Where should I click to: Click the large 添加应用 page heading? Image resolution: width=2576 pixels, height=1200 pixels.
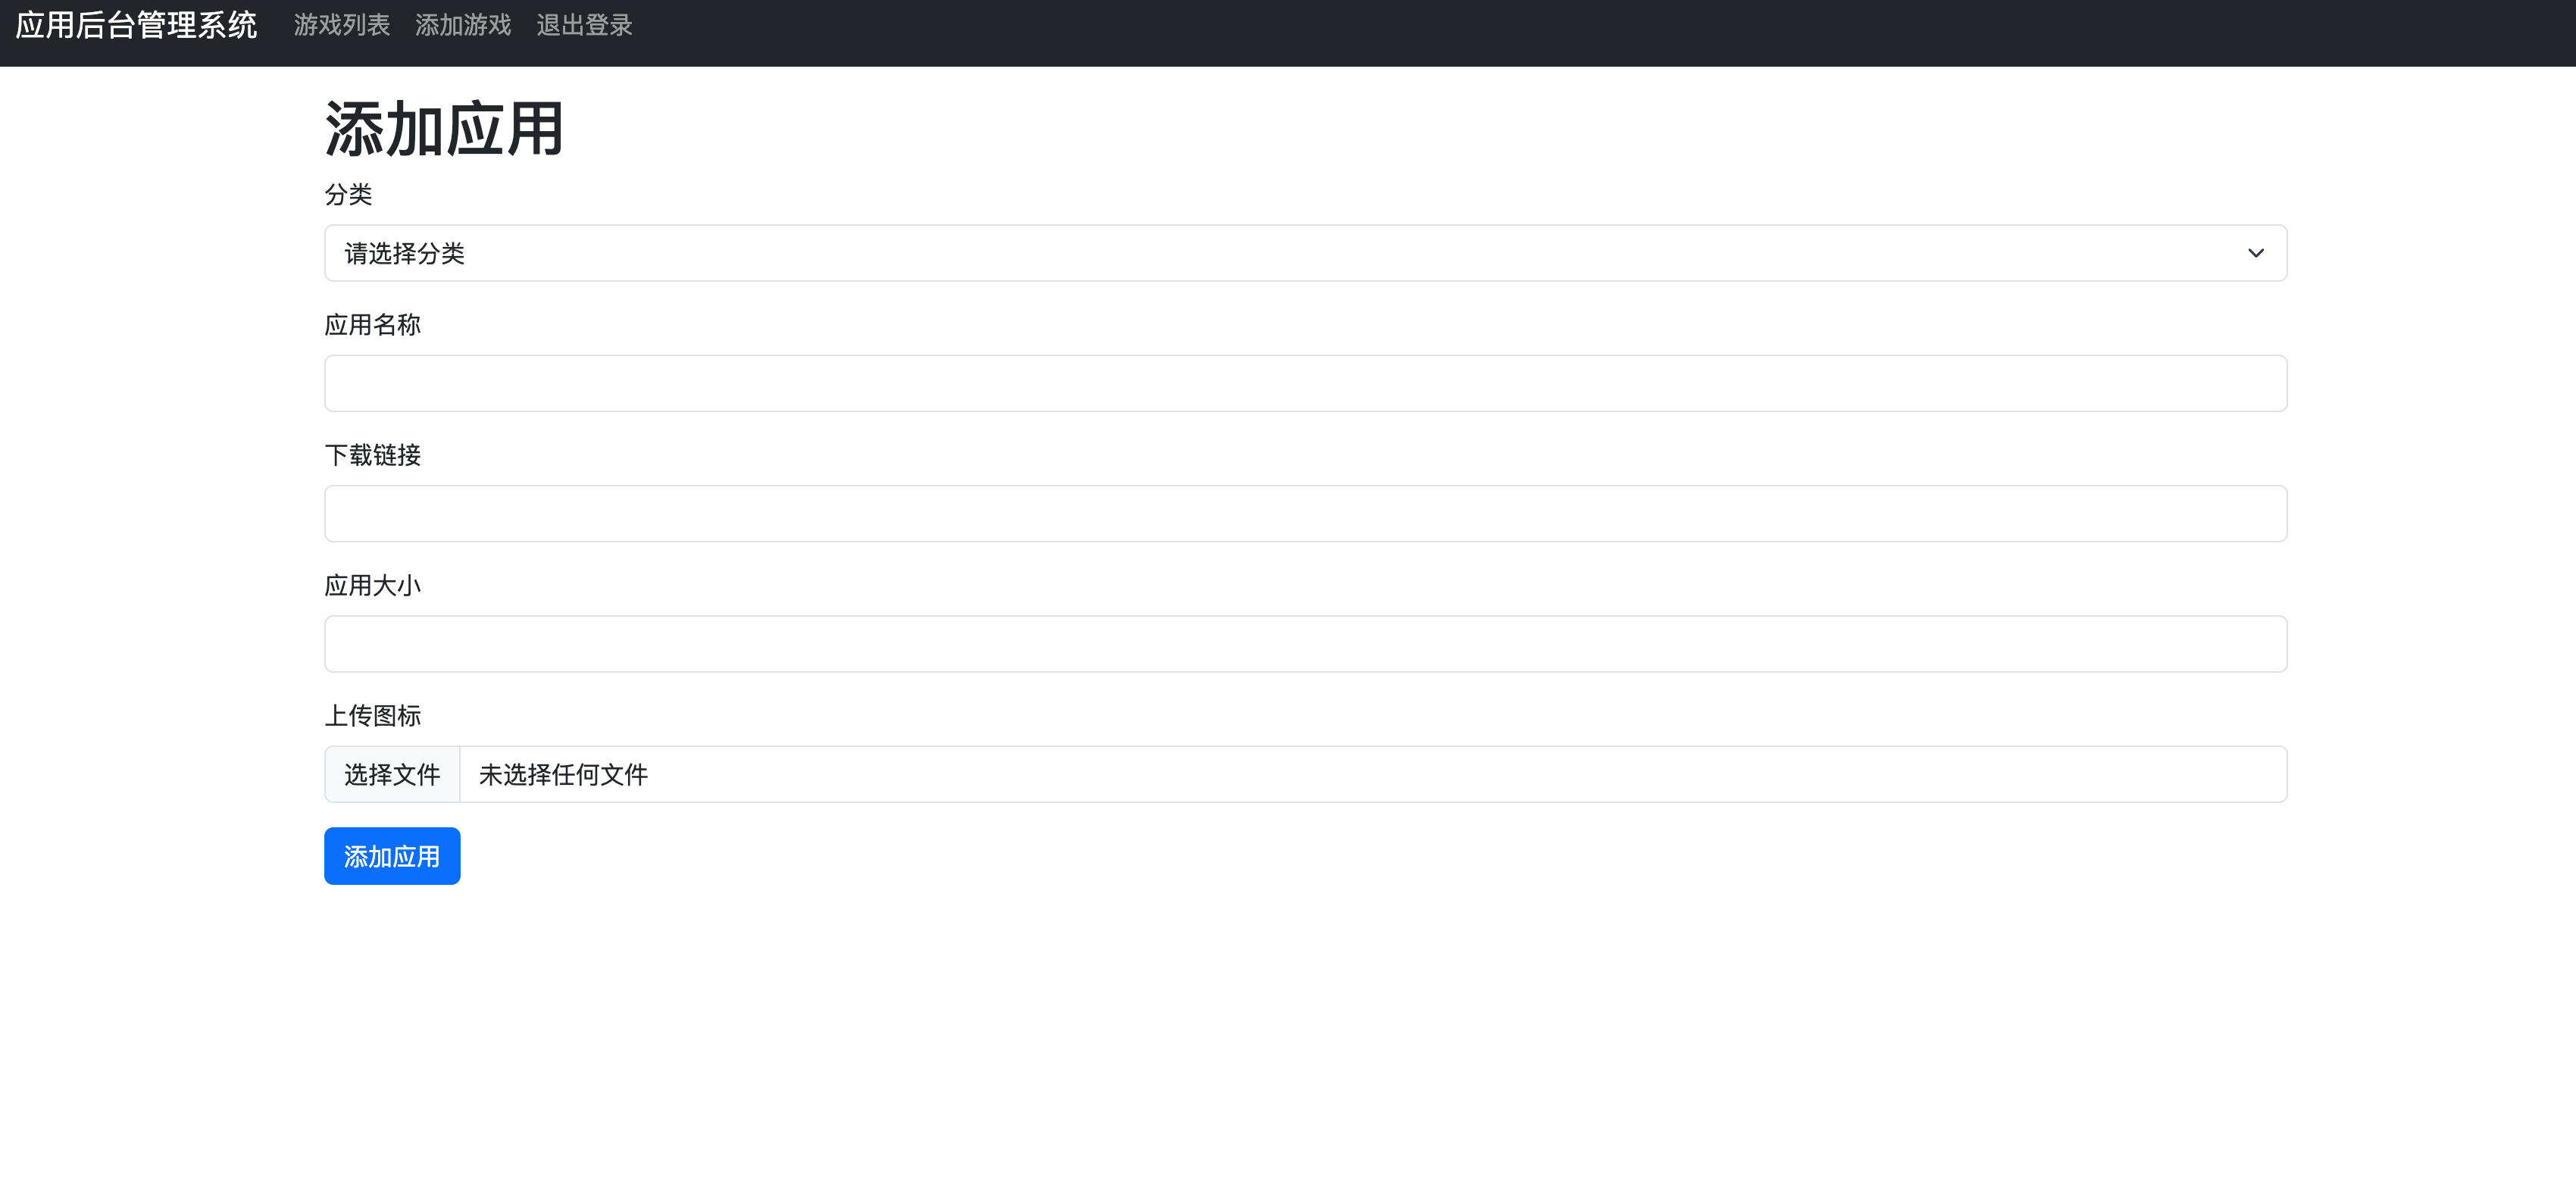444,129
